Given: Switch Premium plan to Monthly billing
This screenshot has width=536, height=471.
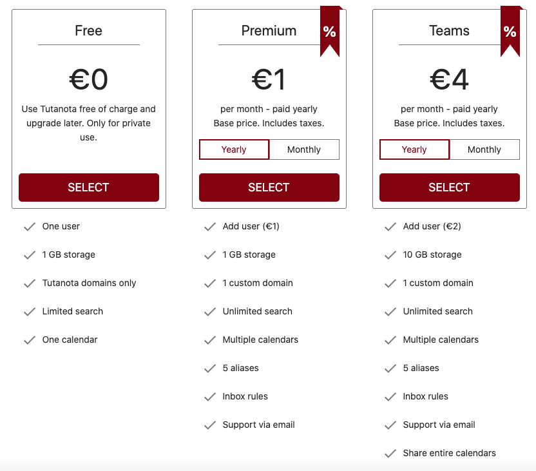Looking at the screenshot, I should [304, 149].
